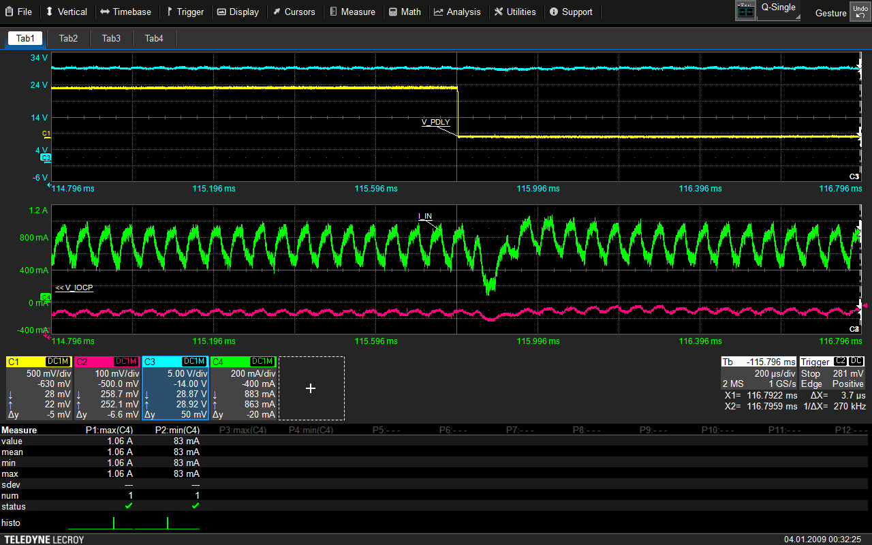Click the grid layout icon beside Q-Single
872x545 pixels.
[x=746, y=12]
